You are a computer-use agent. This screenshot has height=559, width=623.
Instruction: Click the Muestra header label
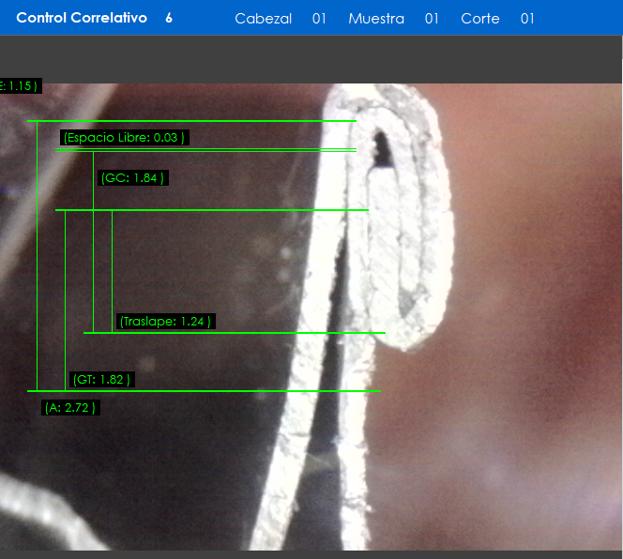click(375, 19)
